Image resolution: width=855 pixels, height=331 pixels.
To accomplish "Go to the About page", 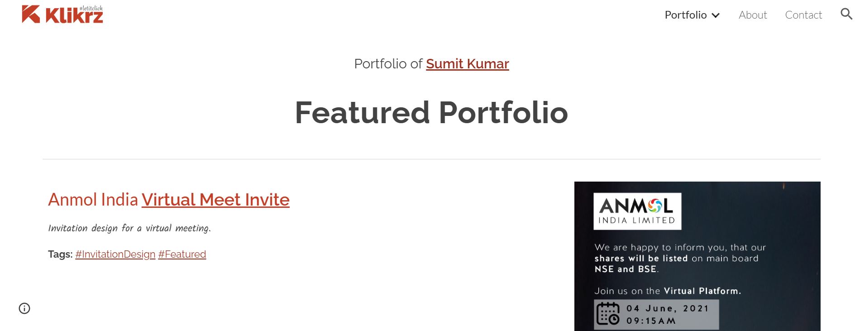I will (x=753, y=15).
